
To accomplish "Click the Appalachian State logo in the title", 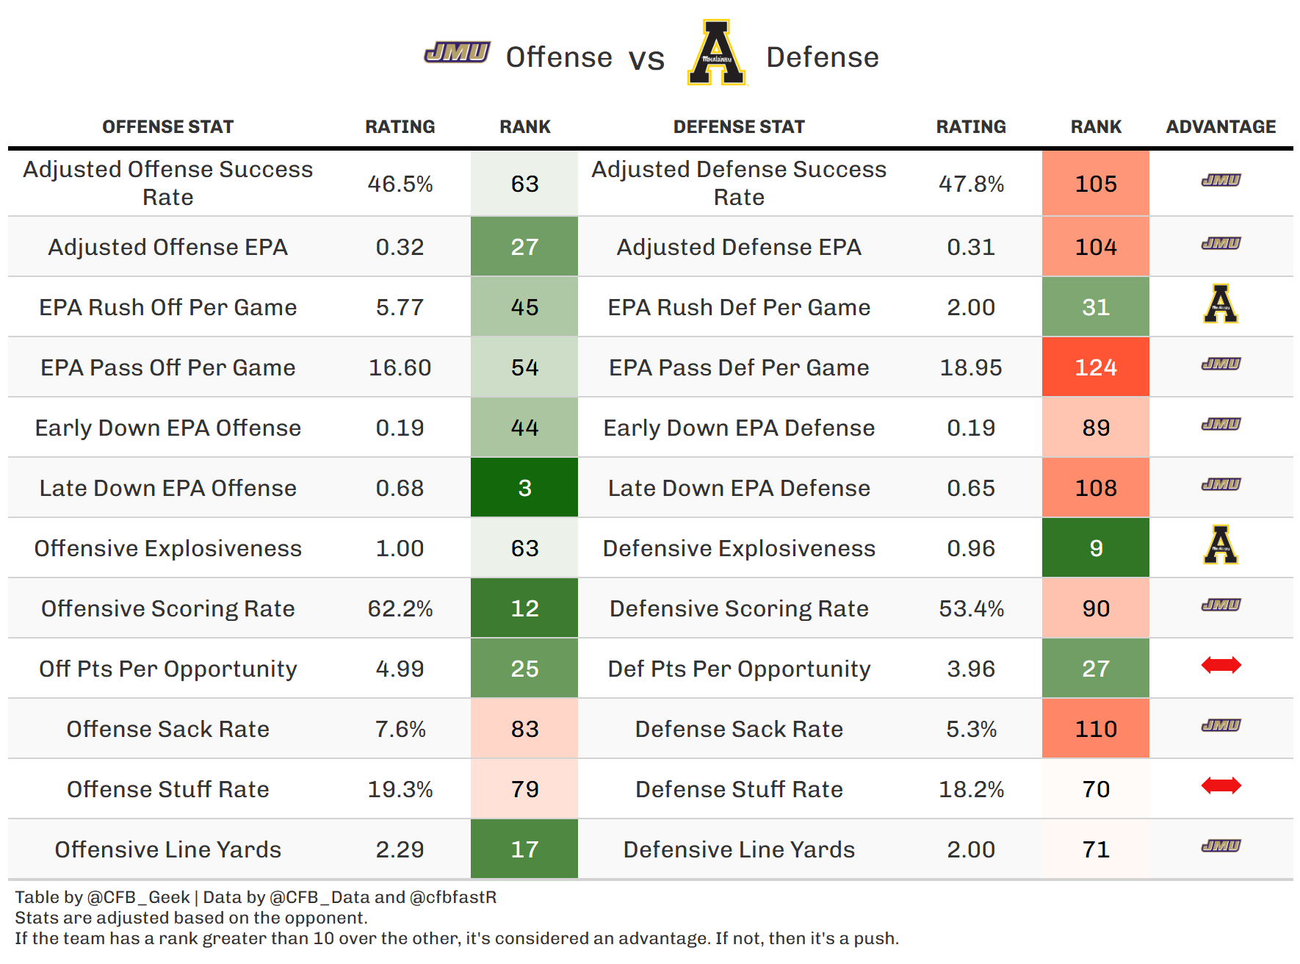I will (716, 53).
